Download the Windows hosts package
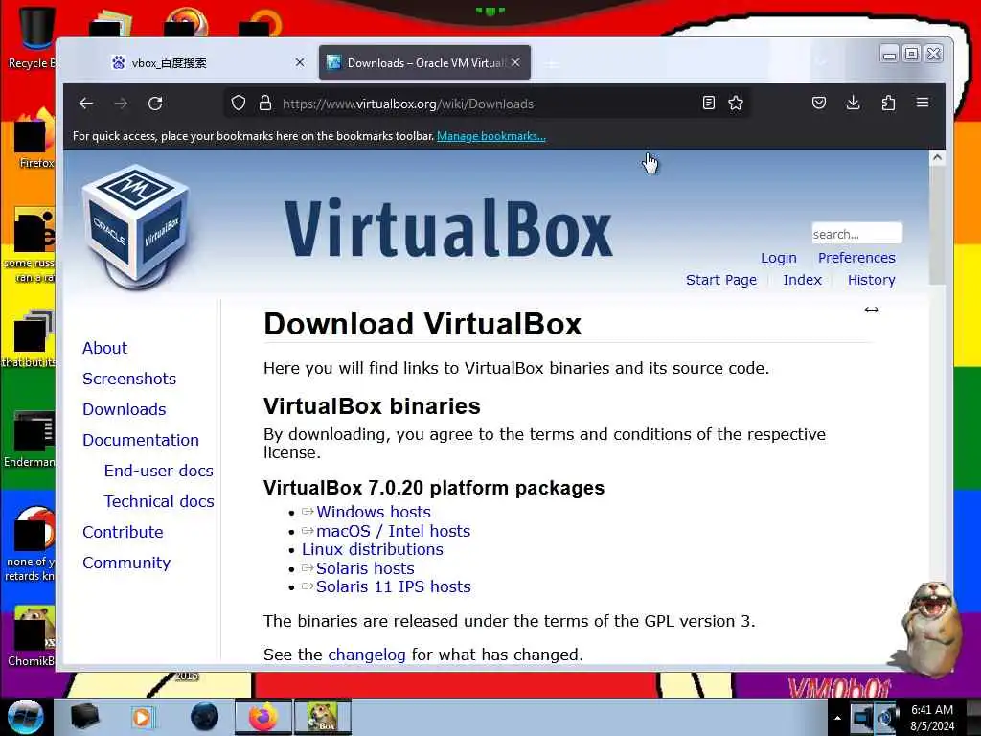The image size is (981, 736). point(373,512)
